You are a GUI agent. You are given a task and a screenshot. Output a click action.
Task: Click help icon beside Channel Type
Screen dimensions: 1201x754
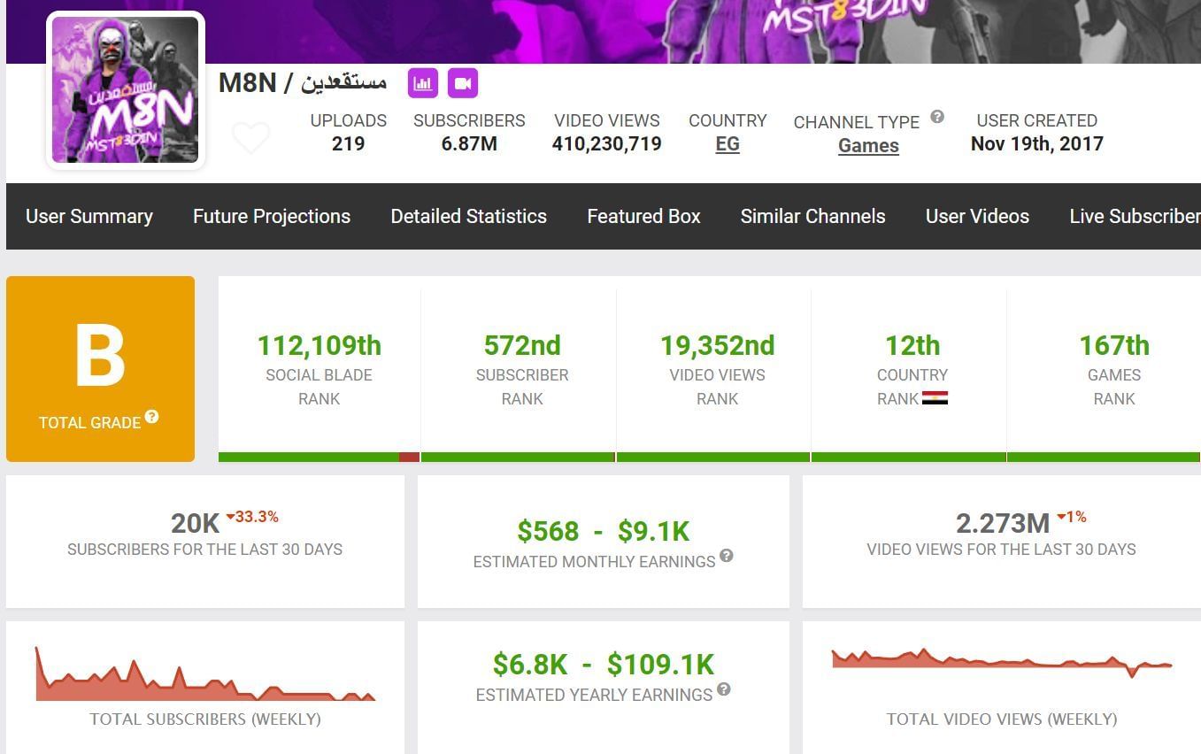tap(937, 117)
